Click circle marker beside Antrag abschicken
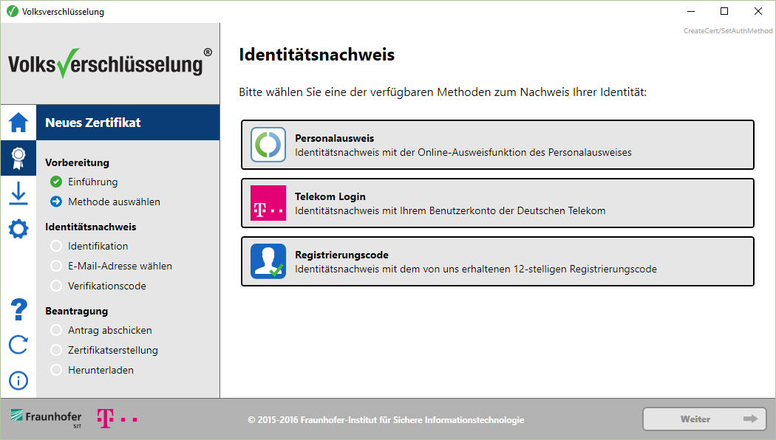Screen dimensions: 776x440 click(56, 330)
